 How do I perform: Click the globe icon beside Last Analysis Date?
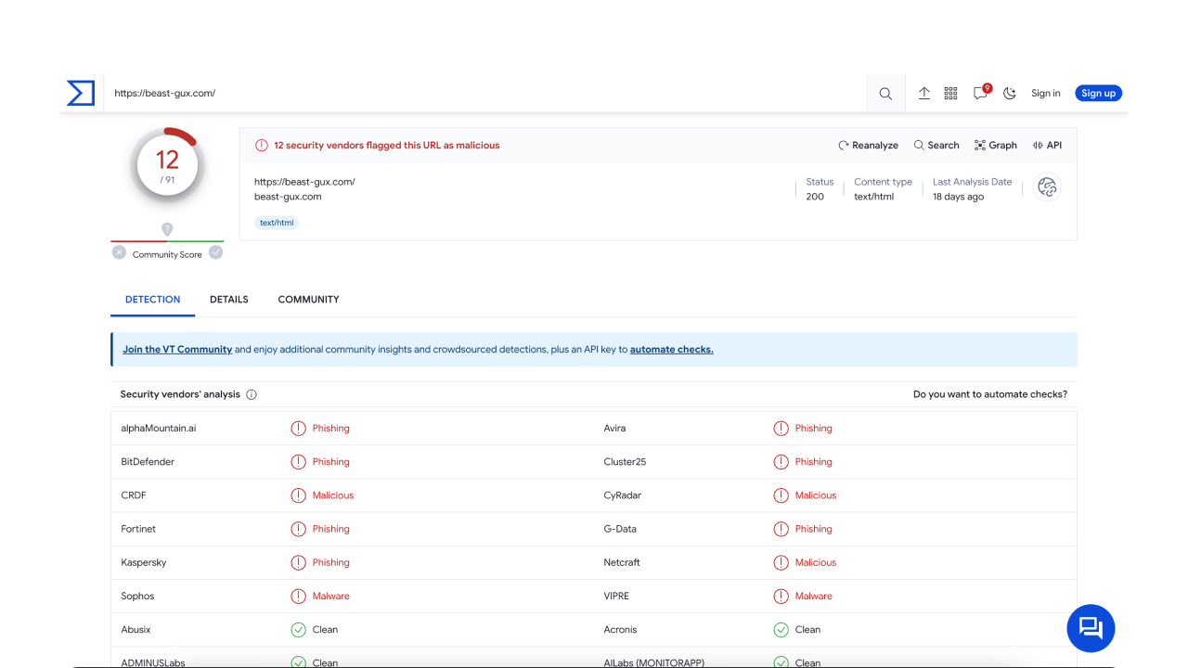pos(1047,187)
